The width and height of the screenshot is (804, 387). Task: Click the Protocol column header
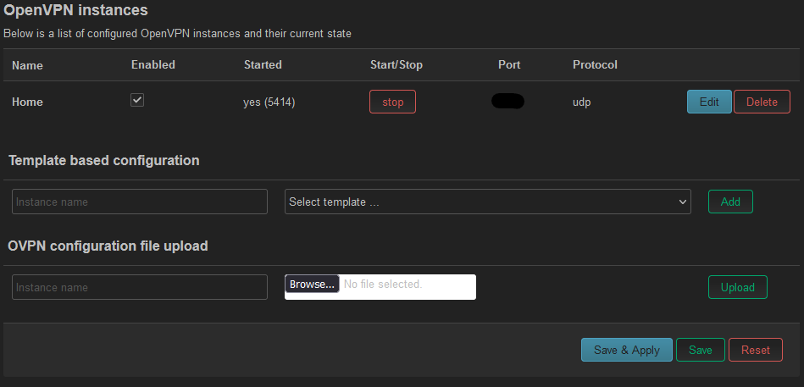[595, 64]
